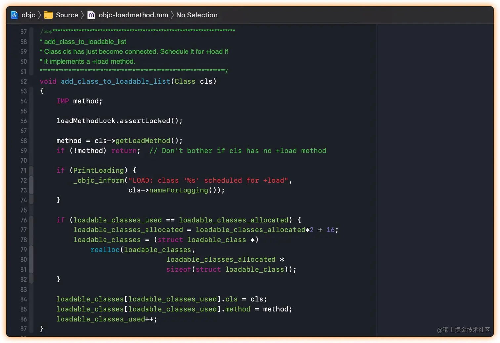Click the string "LOAD: class '%s' scheduled for +load"
The image size is (500, 343).
point(208,180)
